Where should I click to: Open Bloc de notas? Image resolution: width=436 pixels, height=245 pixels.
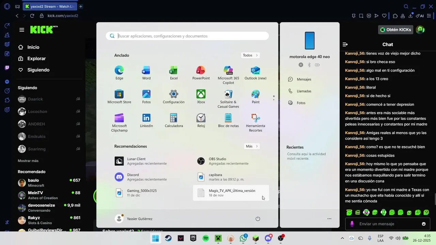pyautogui.click(x=228, y=121)
